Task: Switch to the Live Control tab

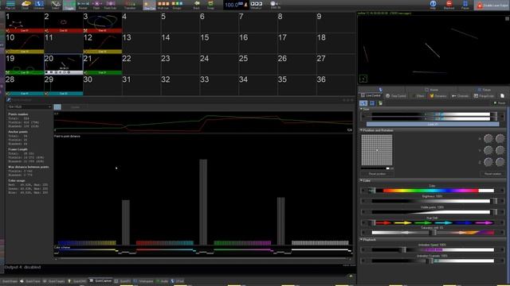Action: click(x=371, y=95)
